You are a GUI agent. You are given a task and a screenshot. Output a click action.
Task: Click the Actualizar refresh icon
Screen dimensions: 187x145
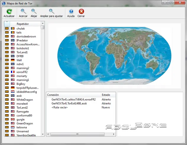(9, 12)
